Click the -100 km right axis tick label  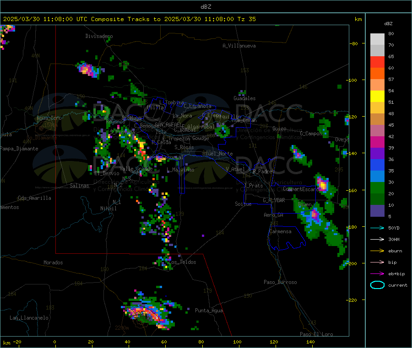(x=352, y=80)
